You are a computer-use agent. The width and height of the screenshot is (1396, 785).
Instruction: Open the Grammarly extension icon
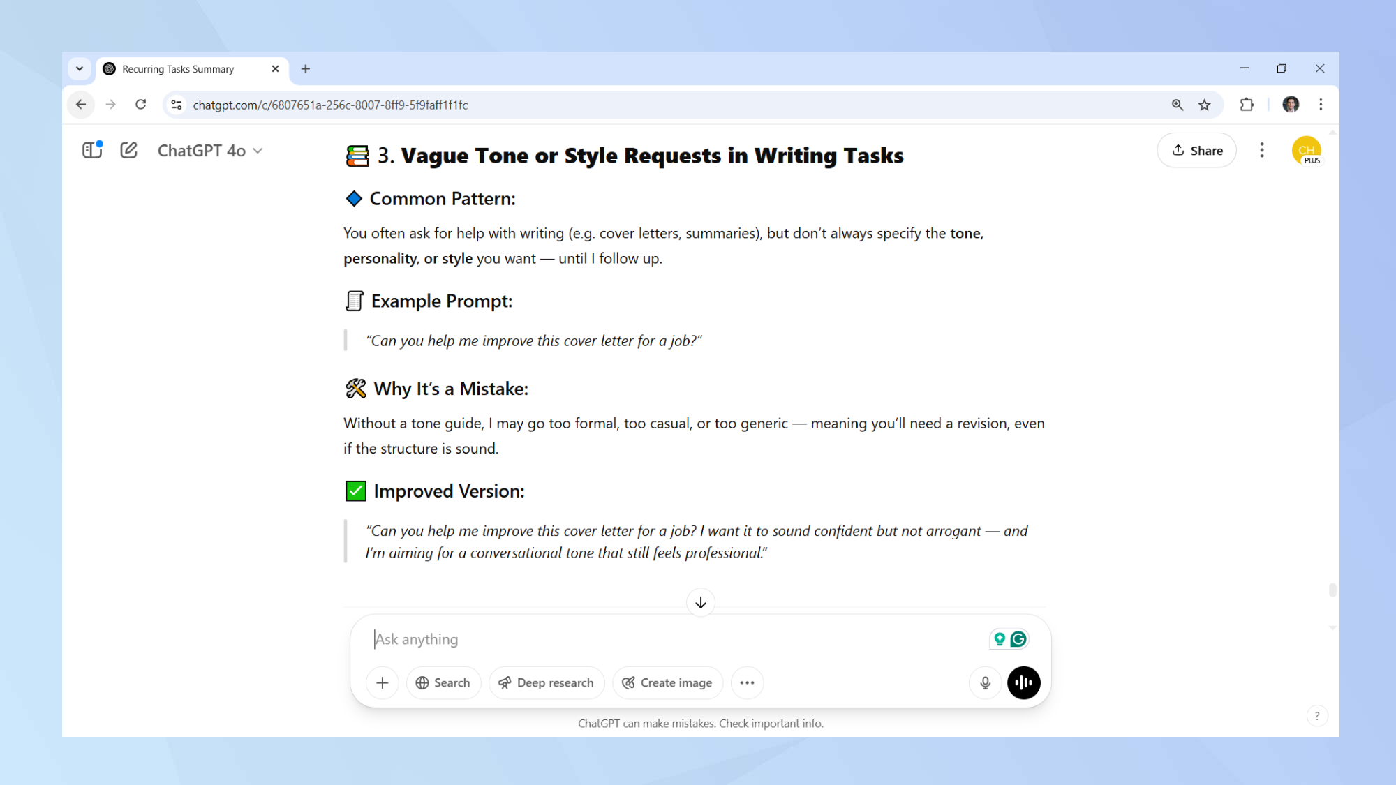point(1018,638)
